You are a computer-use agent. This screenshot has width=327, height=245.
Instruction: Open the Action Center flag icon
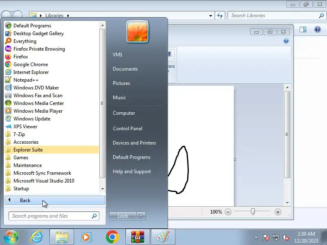click(x=266, y=237)
